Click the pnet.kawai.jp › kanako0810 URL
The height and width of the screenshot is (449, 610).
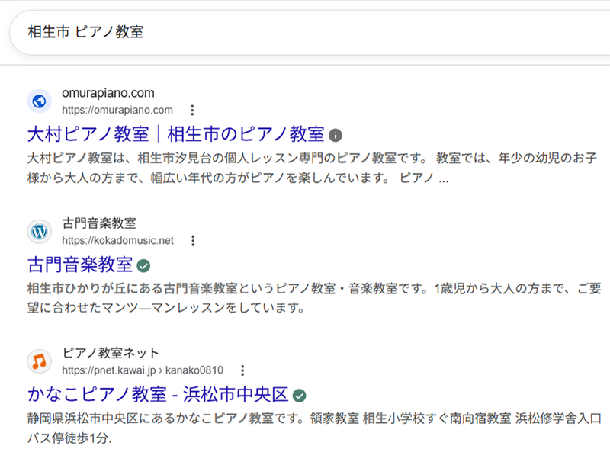[x=142, y=370]
